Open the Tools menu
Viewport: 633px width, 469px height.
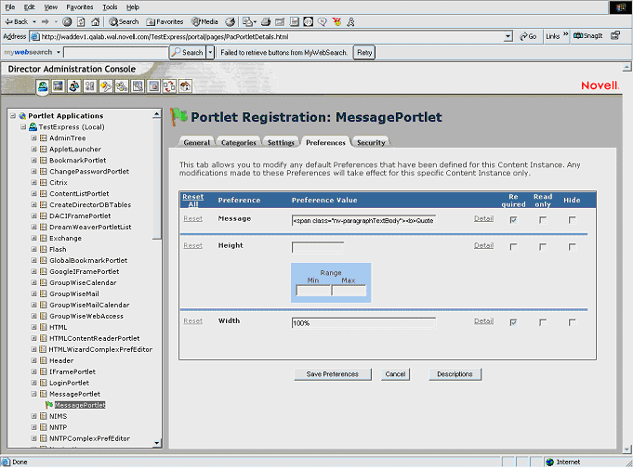pos(110,7)
